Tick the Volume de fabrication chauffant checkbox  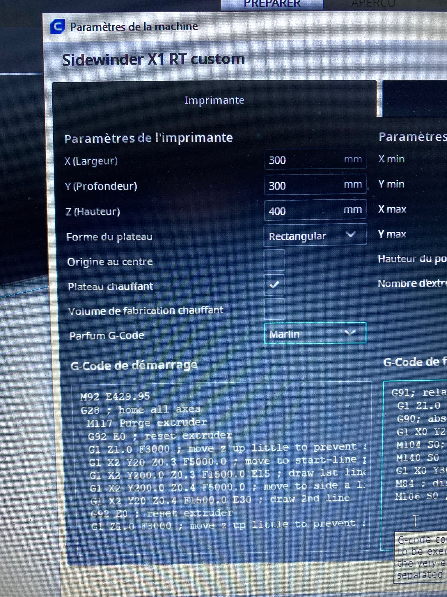(274, 309)
